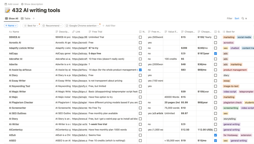Click the Filter button
Viewport: 254px width, 144px height.
[229, 18]
